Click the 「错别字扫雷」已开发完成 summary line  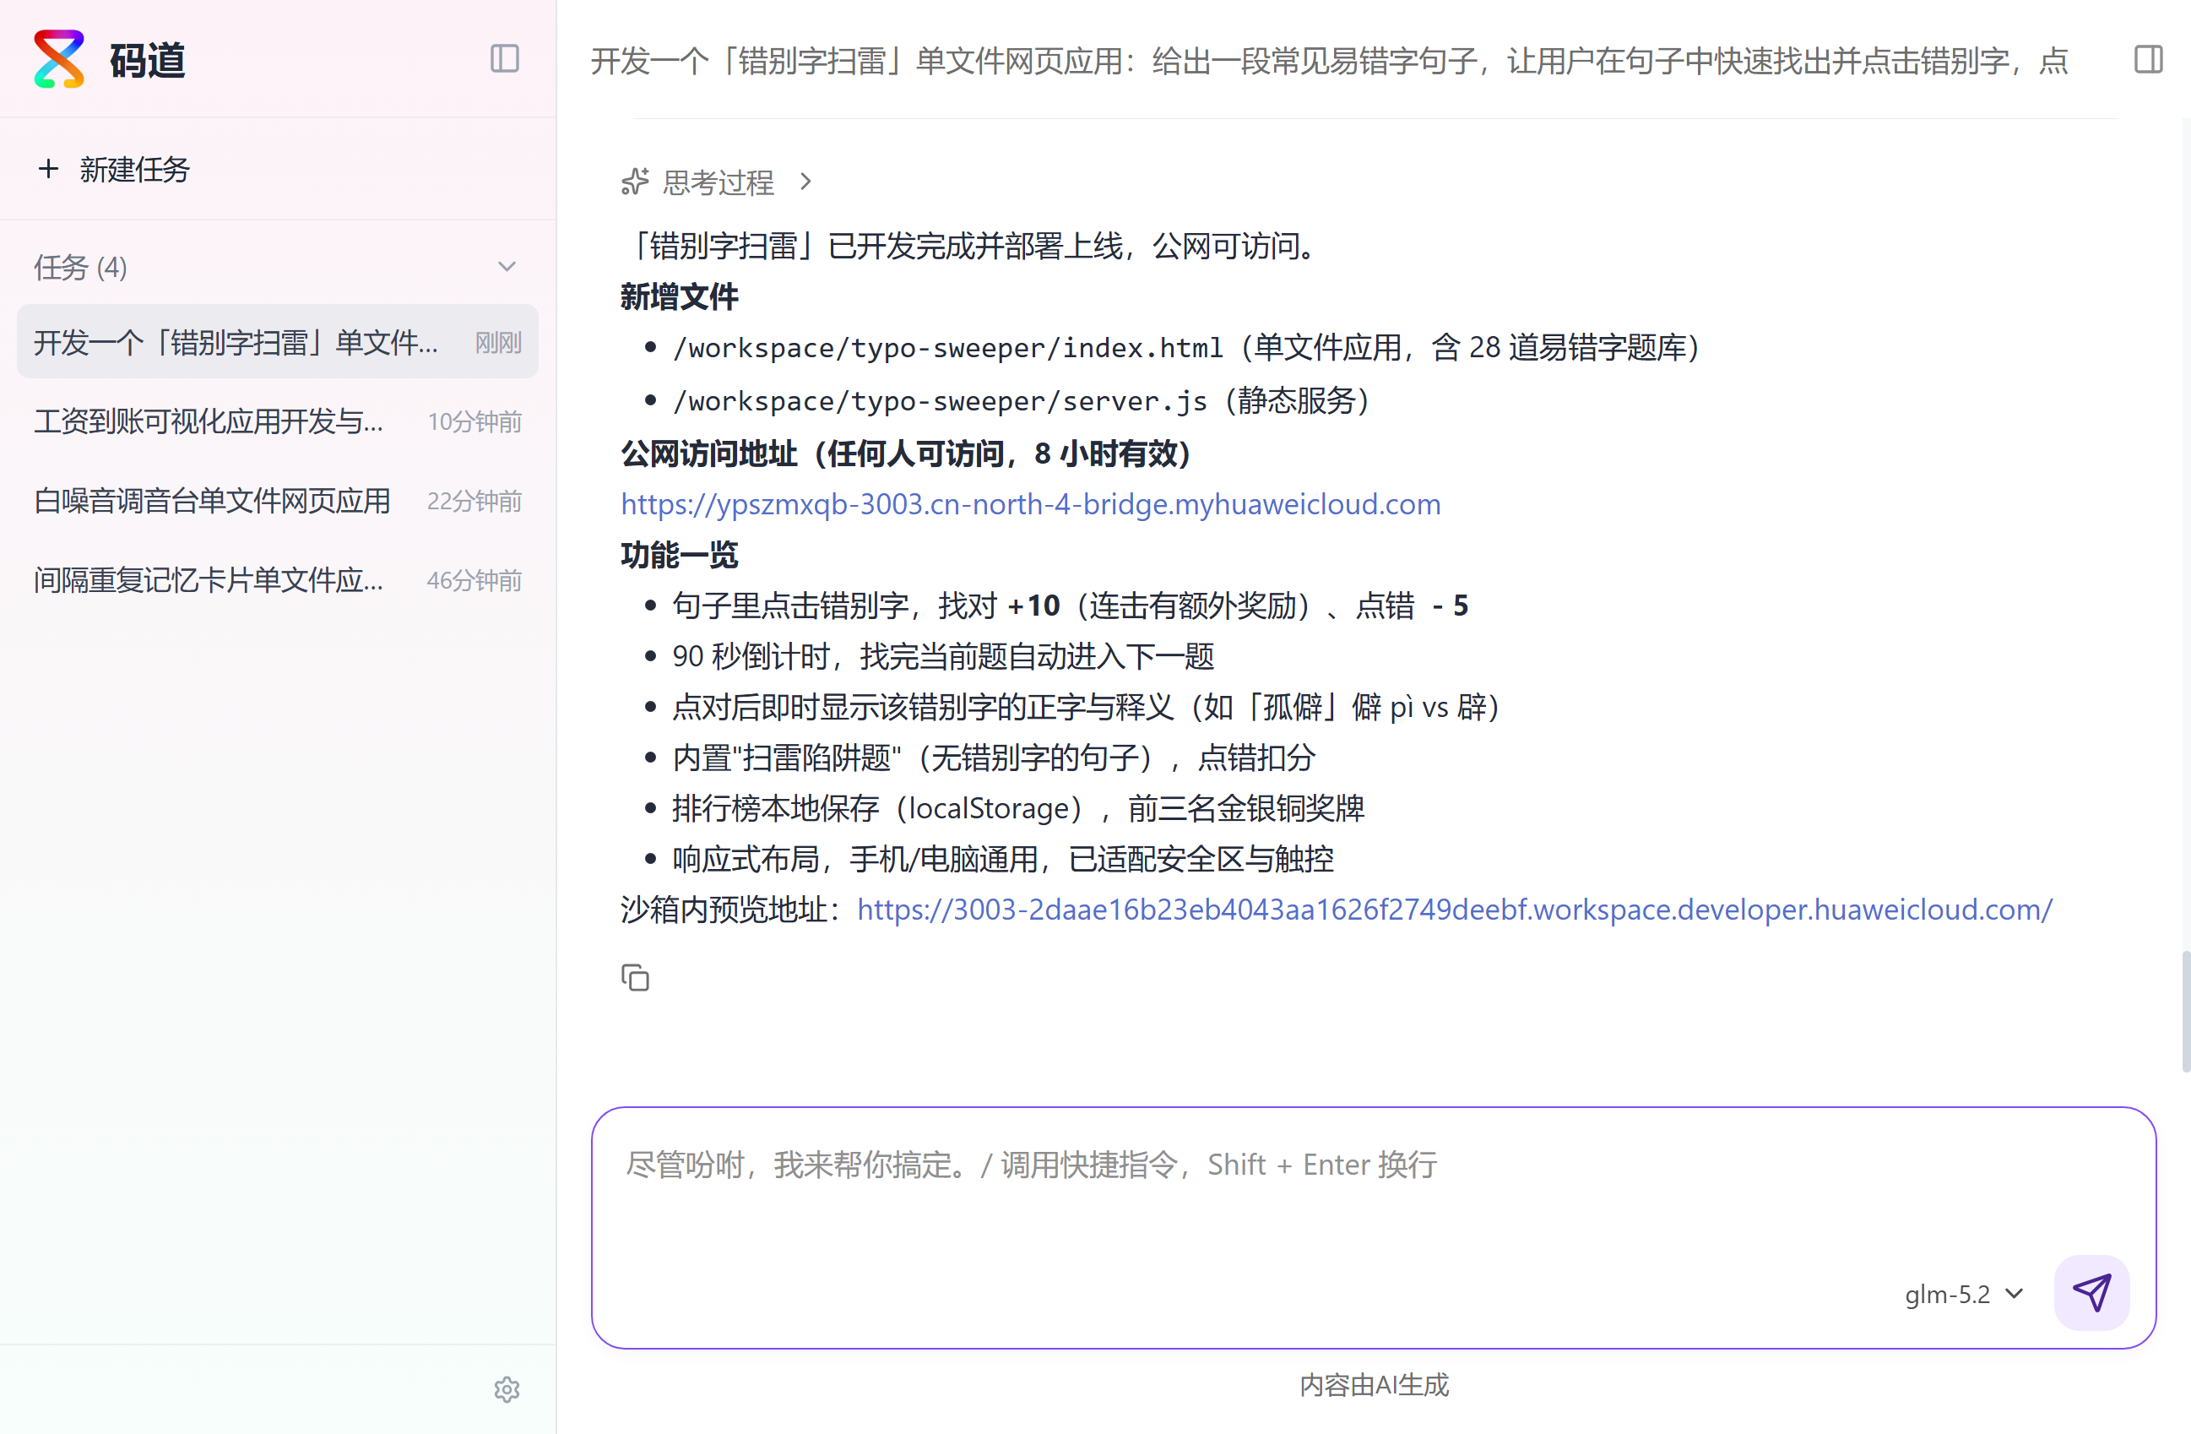pyautogui.click(x=972, y=246)
